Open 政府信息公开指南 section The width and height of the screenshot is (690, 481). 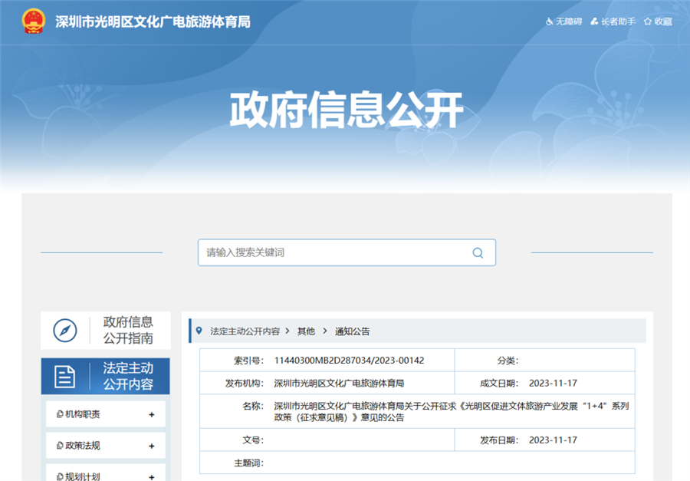(x=106, y=331)
